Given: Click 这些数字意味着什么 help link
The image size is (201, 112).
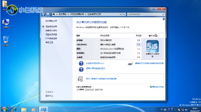Looking at the screenshot, I should (x=95, y=63).
